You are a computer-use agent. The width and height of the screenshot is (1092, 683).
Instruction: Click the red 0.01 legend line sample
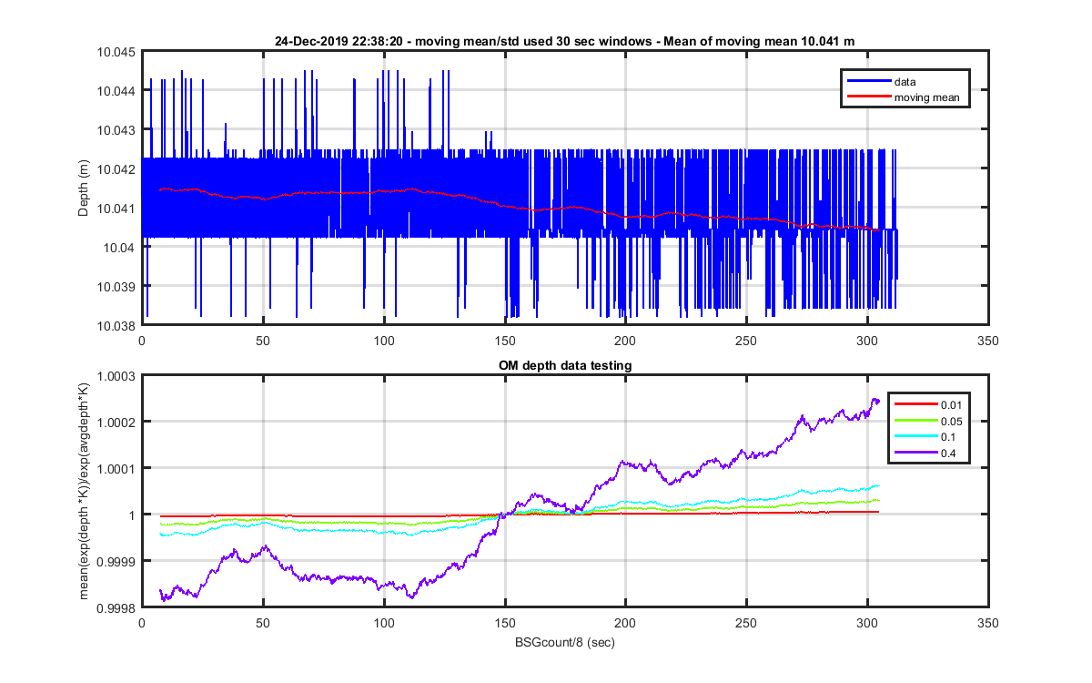click(x=916, y=403)
